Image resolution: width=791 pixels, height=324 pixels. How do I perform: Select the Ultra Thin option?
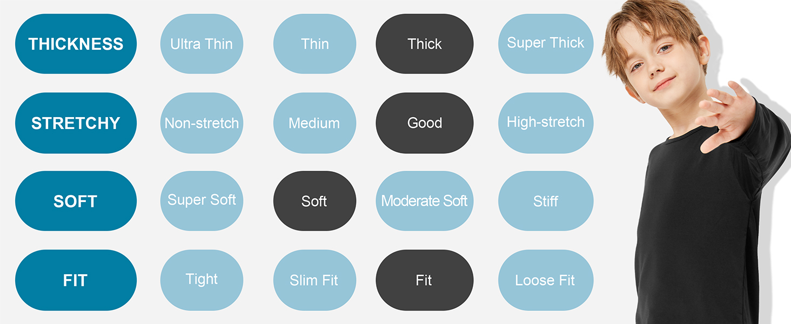[202, 44]
